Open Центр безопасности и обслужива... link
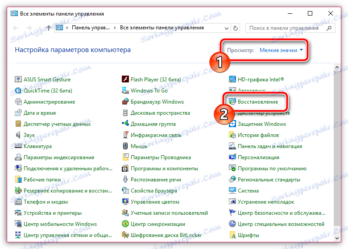 tap(282, 213)
